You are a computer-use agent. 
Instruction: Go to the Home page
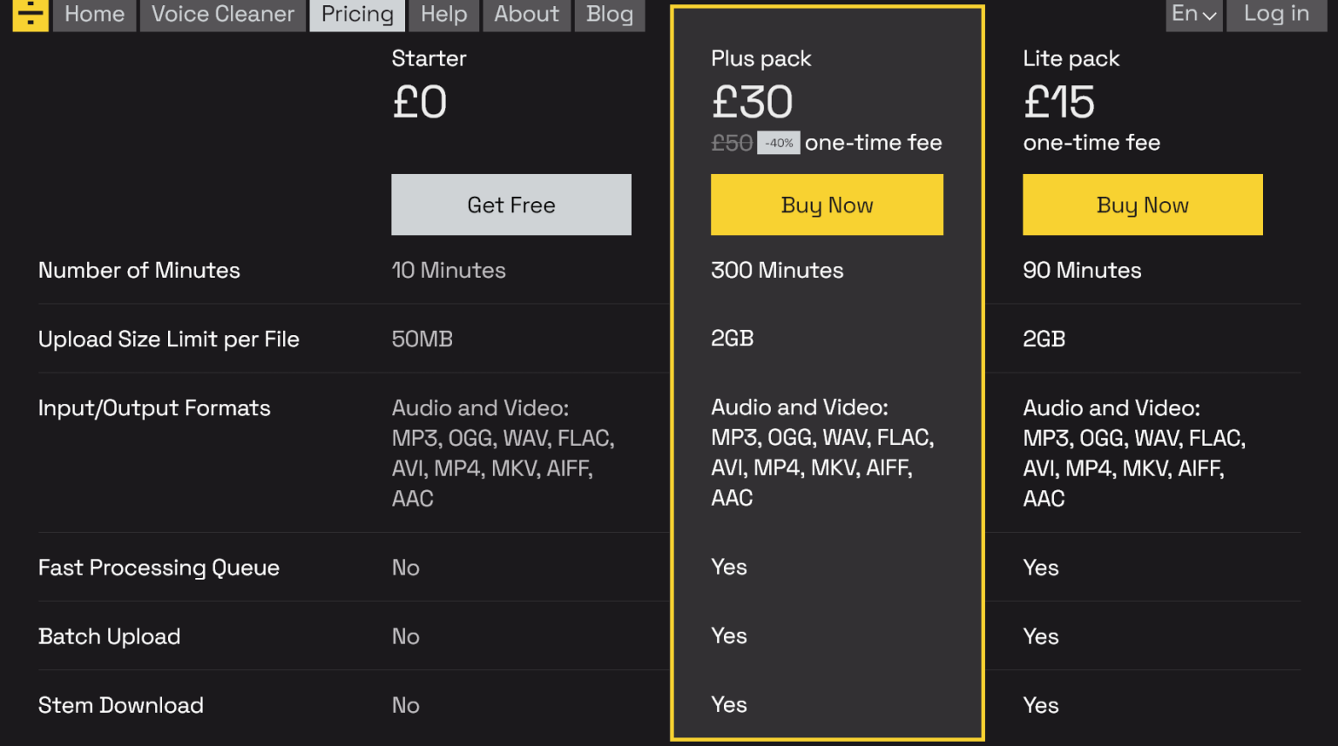[95, 15]
